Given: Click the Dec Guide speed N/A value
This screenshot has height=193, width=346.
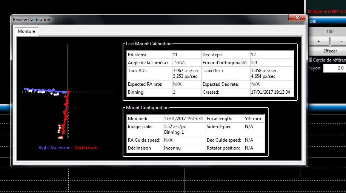Looking at the screenshot, I should [x=249, y=140].
